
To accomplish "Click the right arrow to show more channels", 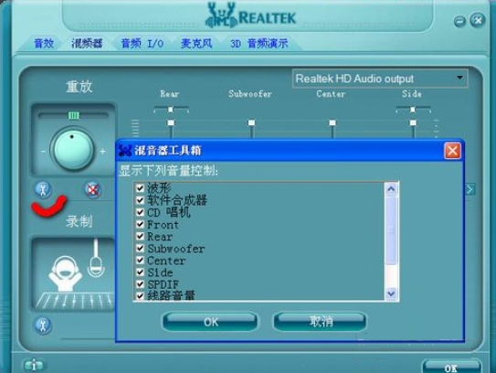I will 470,189.
